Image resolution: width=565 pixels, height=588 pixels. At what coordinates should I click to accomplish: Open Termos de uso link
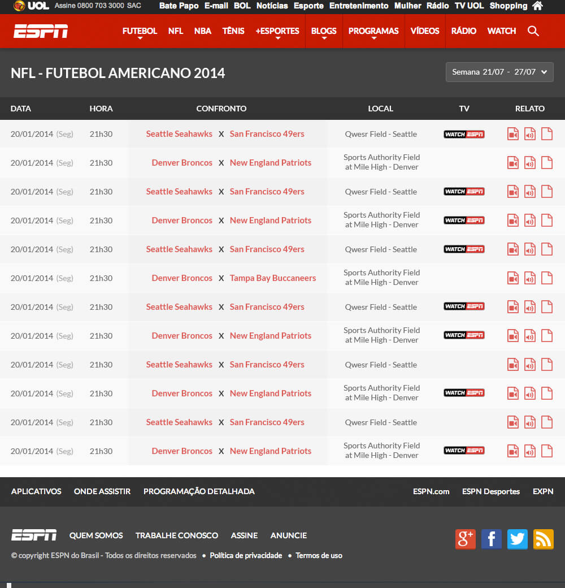point(319,555)
